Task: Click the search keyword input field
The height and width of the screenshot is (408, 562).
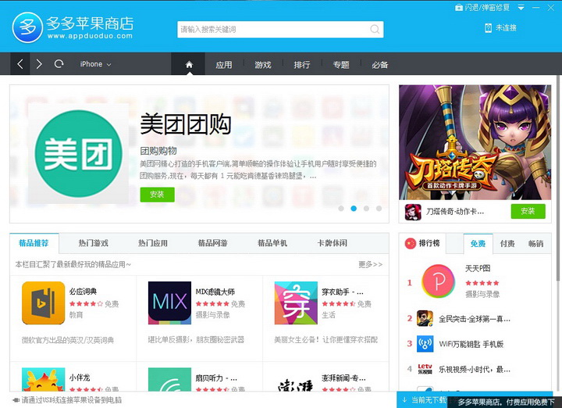Action: tap(273, 30)
